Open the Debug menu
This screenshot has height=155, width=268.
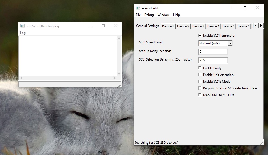point(149,15)
